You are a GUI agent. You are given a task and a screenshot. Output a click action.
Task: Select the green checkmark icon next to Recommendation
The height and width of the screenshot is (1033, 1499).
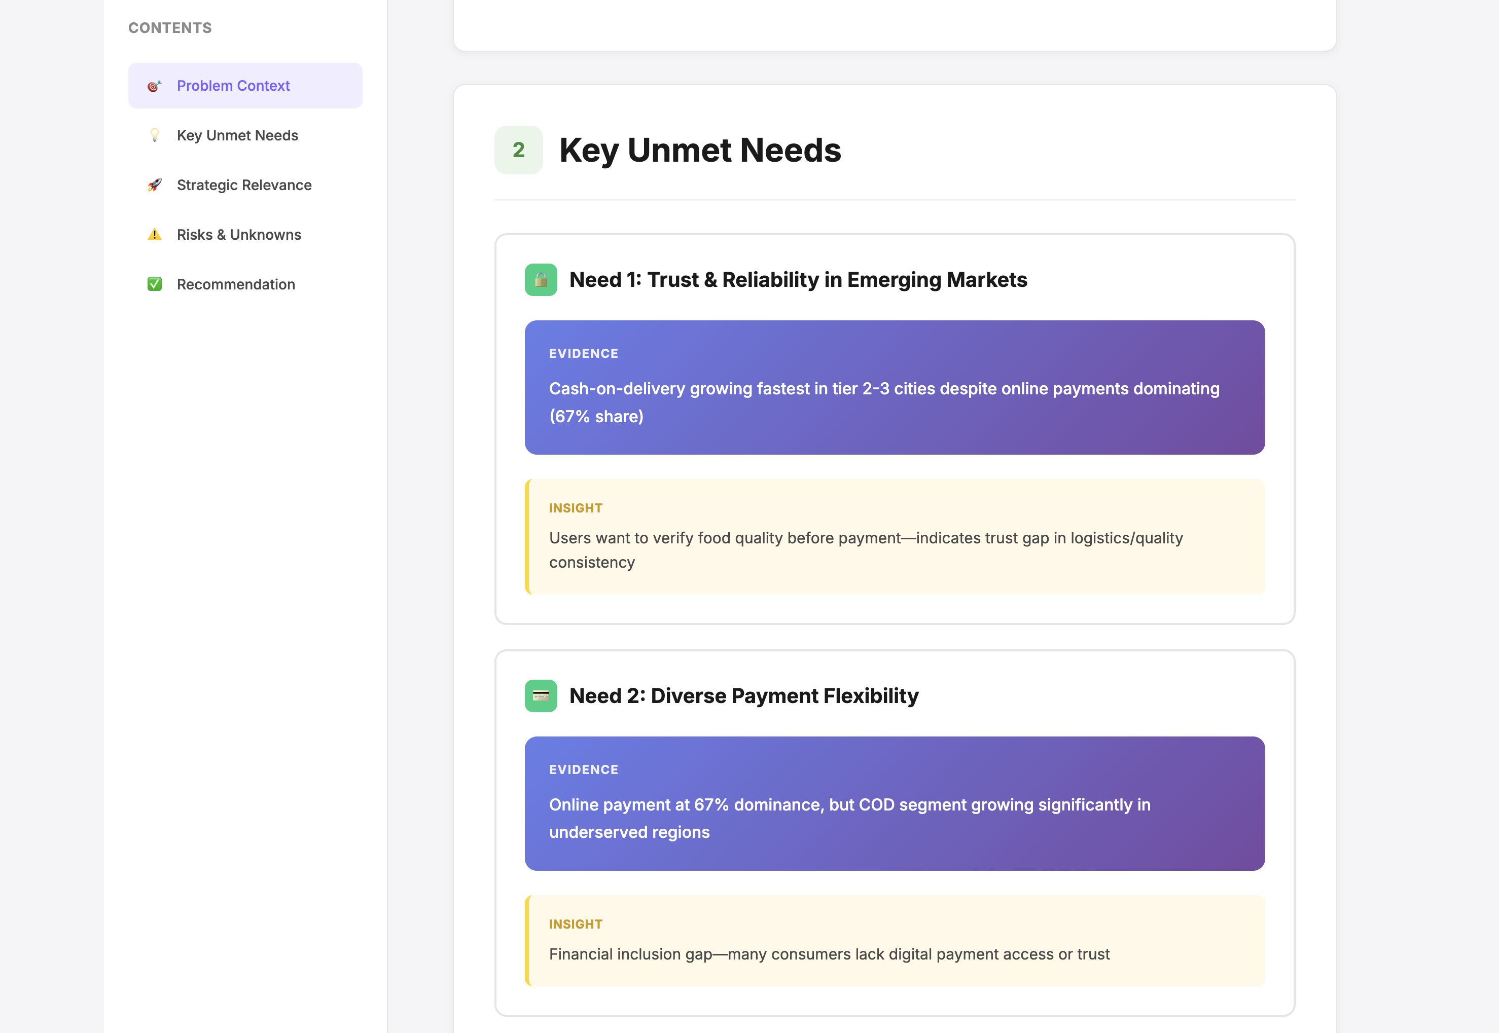point(154,283)
